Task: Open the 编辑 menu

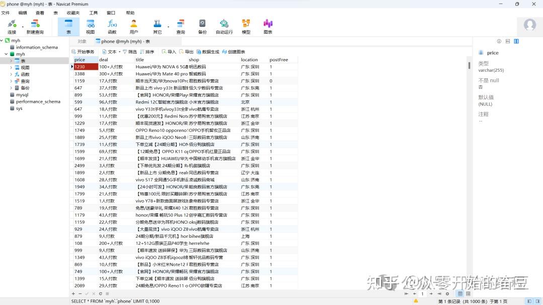Action: [x=23, y=13]
